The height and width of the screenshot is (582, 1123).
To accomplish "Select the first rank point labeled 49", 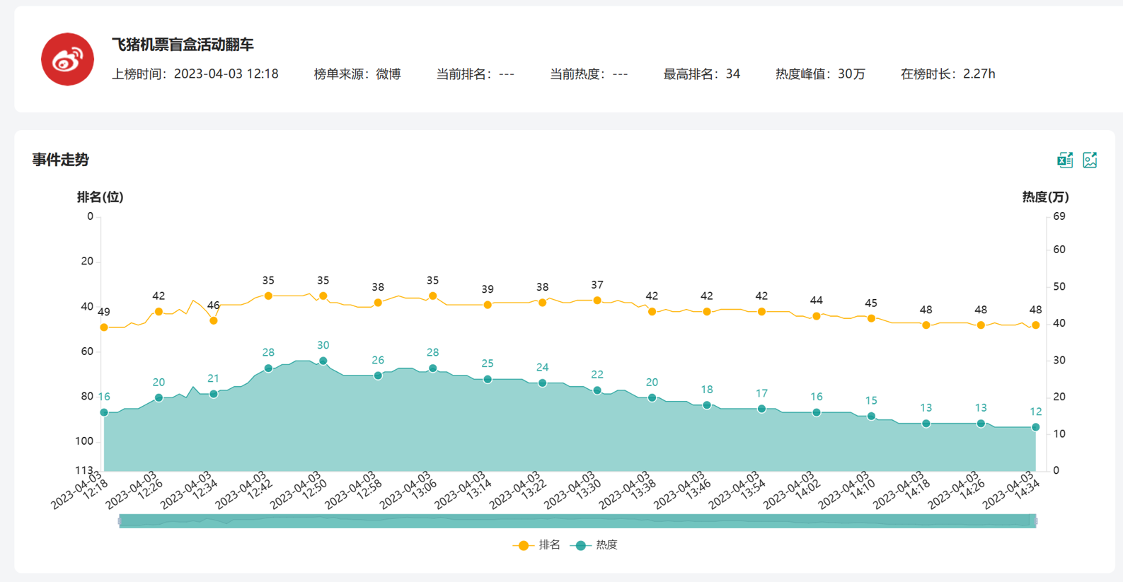I will 104,327.
